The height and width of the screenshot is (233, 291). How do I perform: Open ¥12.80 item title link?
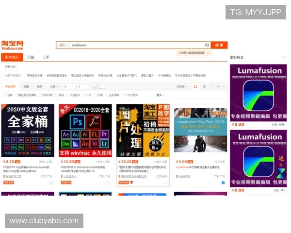(x=83, y=169)
